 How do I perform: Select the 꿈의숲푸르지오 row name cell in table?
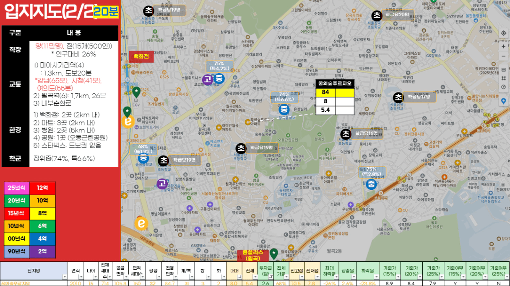click(34, 283)
